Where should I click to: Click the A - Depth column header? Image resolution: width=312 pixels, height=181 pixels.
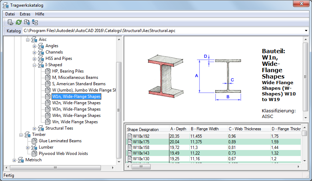coord(179,129)
